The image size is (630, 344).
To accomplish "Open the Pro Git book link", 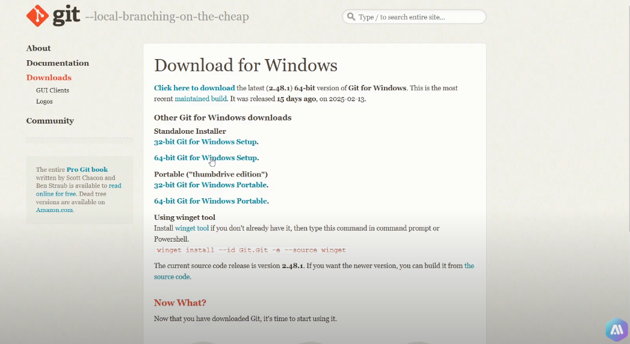I will pos(87,170).
